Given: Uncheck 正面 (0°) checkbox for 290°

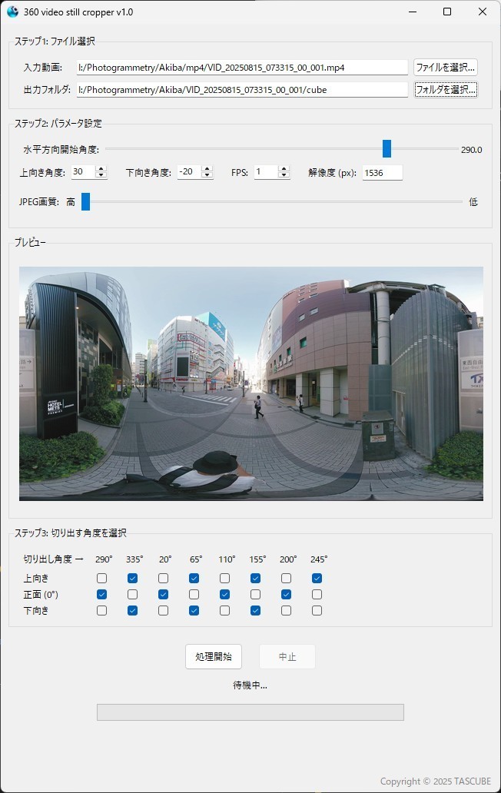Looking at the screenshot, I should 101,594.
